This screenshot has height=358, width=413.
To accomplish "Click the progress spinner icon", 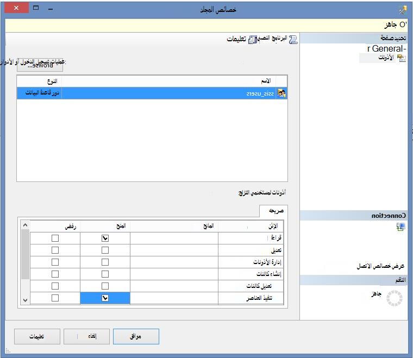I will [395, 298].
